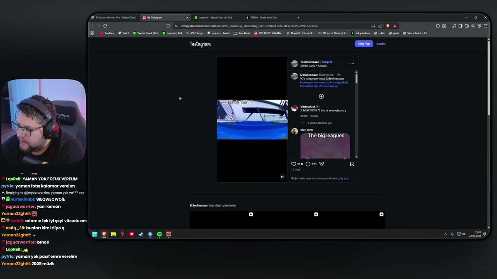The height and width of the screenshot is (279, 497).
Task: Open the #conveyorbelt hashtag
Action: coord(339,82)
